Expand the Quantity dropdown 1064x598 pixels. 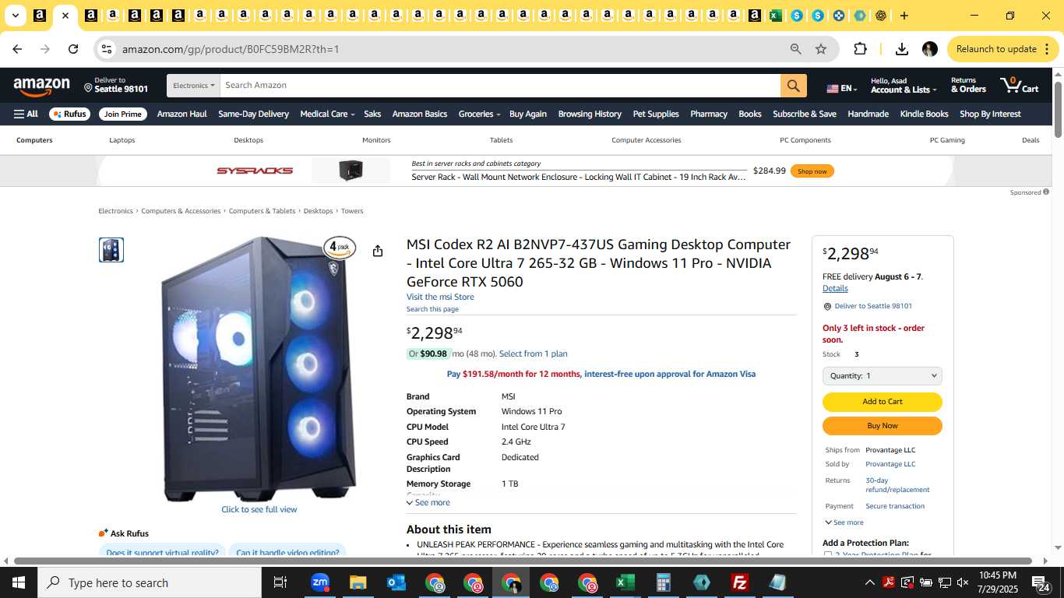[x=883, y=376]
